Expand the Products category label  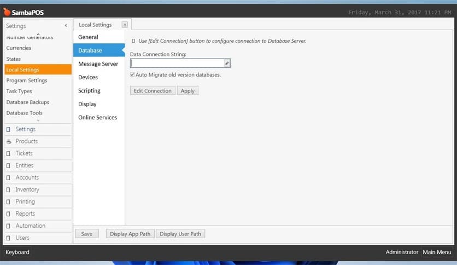[x=27, y=141]
